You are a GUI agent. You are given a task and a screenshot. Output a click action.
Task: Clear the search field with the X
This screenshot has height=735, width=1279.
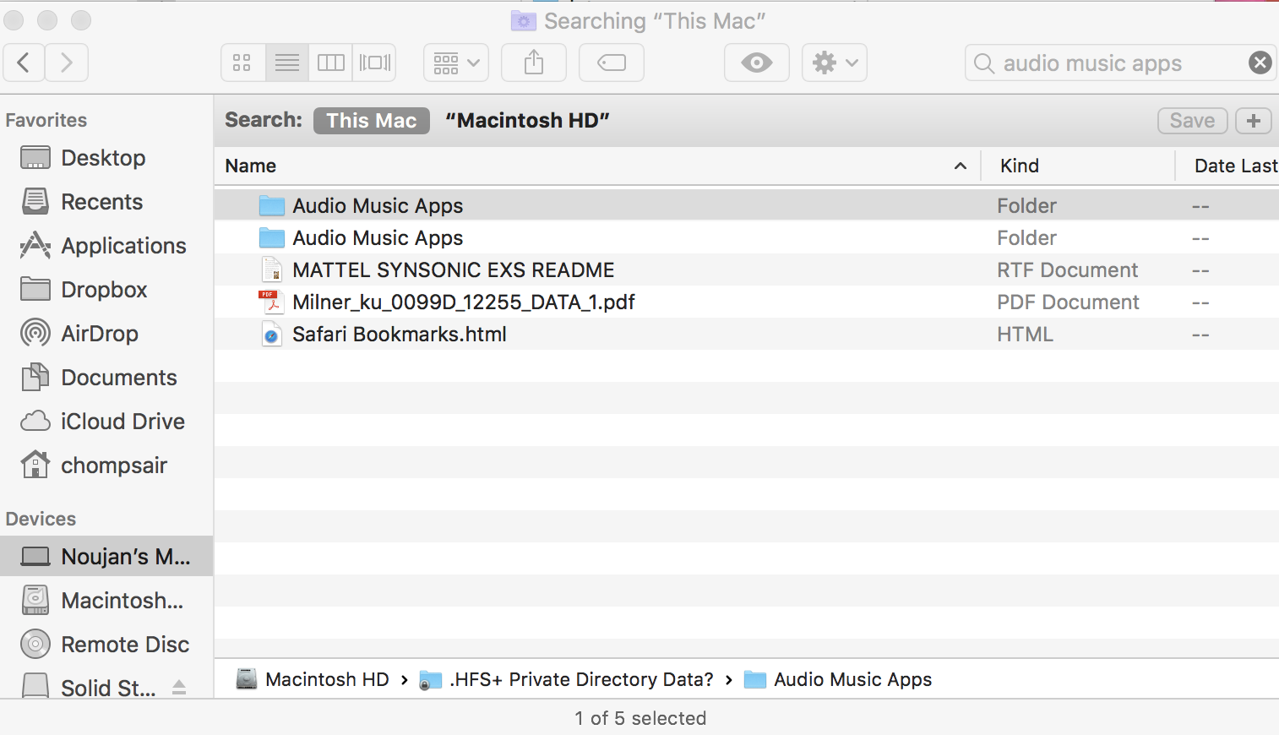(1260, 63)
